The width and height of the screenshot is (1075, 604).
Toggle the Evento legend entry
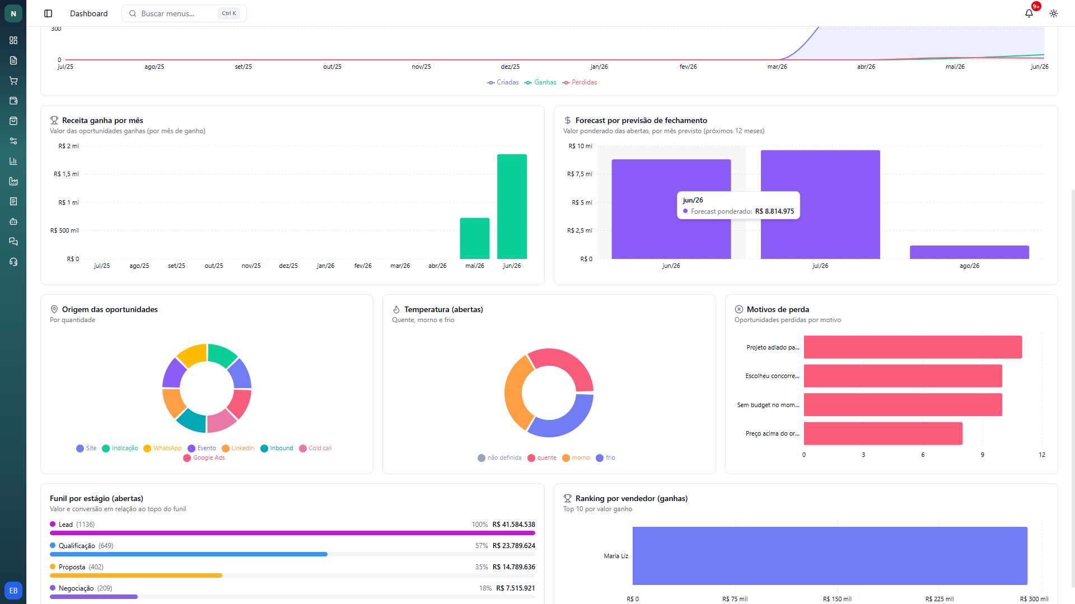tap(202, 449)
